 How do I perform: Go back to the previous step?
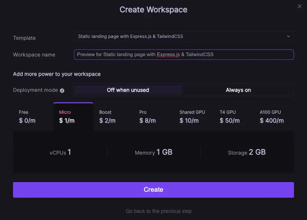point(159,211)
